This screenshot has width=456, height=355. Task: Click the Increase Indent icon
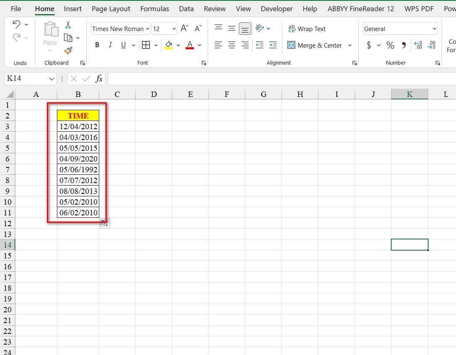click(272, 45)
